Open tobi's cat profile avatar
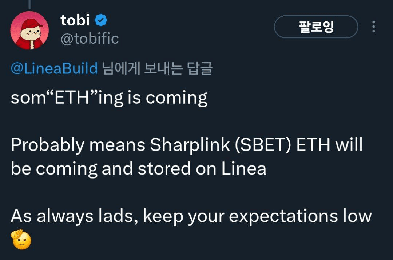This screenshot has width=393, height=260. click(29, 30)
